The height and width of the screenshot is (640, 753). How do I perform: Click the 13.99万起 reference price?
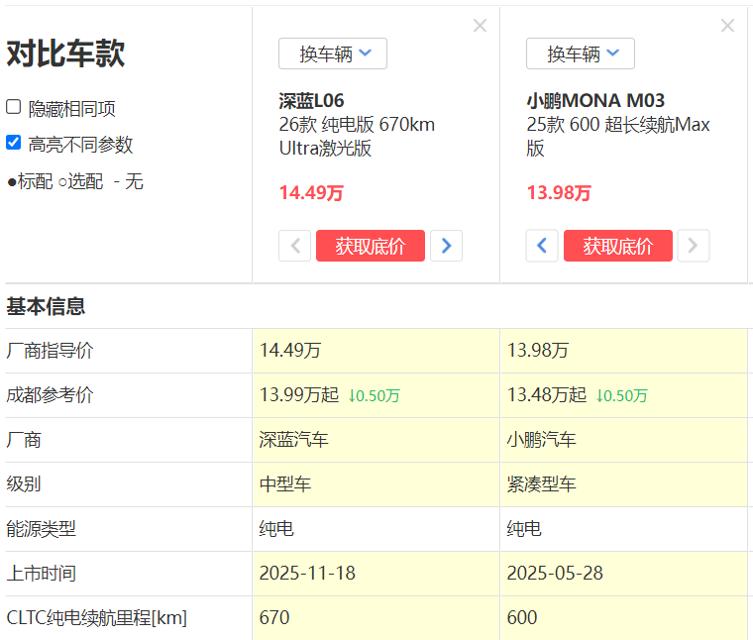click(x=299, y=395)
